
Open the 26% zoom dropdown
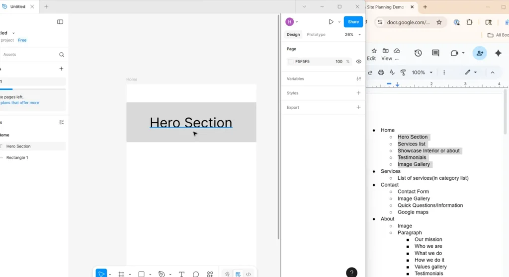(352, 35)
